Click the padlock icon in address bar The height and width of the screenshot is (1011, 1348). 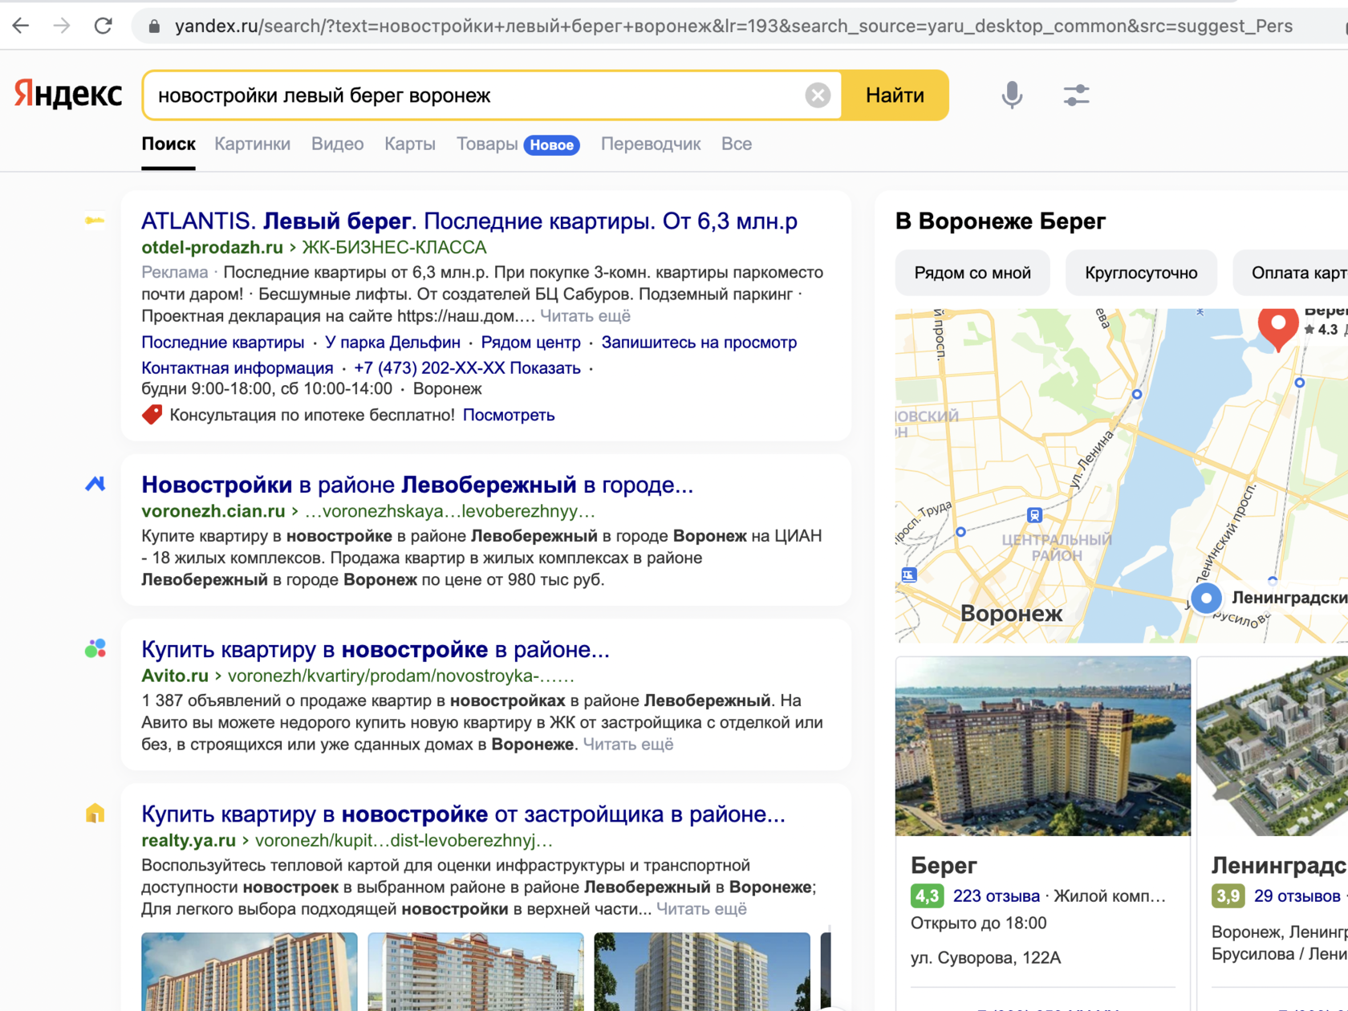coord(155,26)
